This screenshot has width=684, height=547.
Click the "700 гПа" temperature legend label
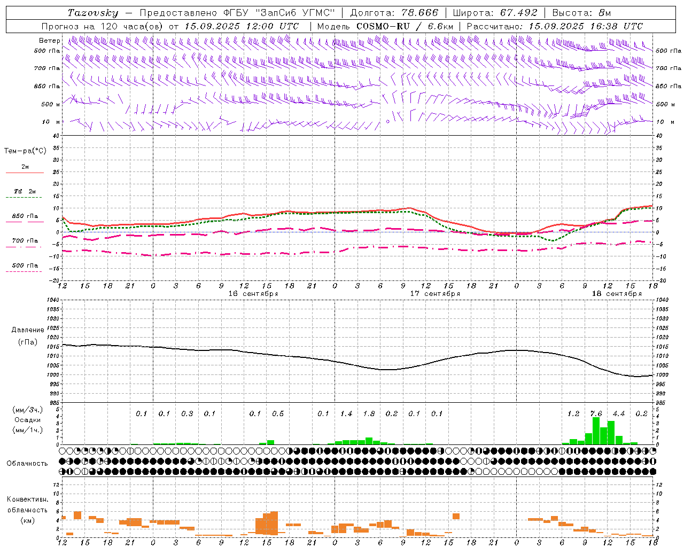25,241
